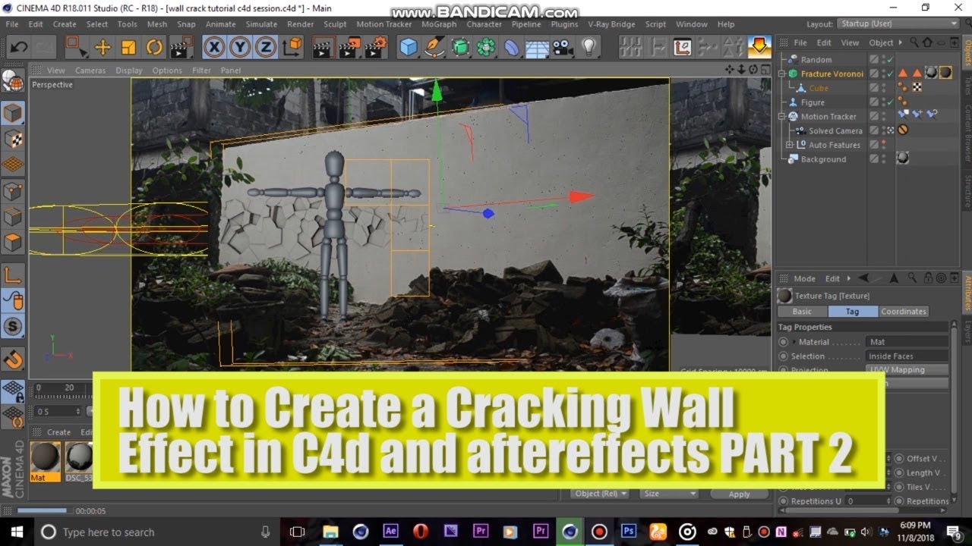Open Photoshop from the taskbar

coord(629,532)
